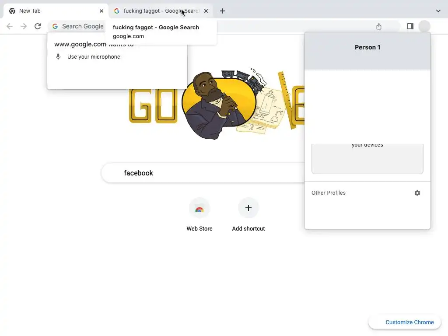Click the Other Profiles label
The height and width of the screenshot is (336, 448).
click(328, 193)
